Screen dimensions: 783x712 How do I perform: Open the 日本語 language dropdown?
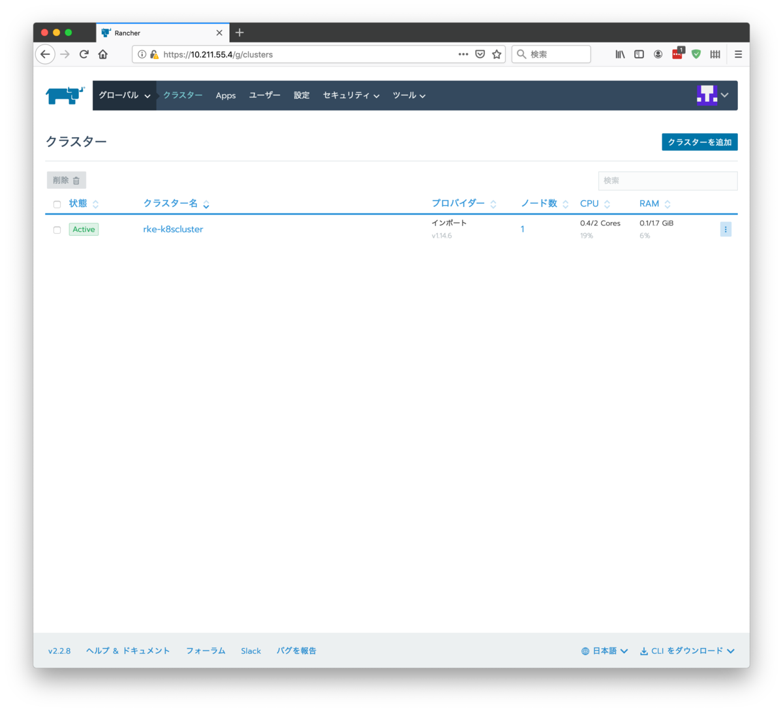click(x=604, y=651)
